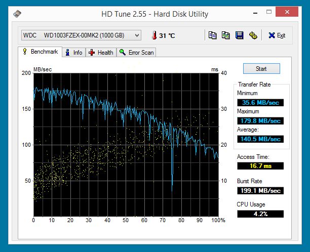
Task: Open the Health tab
Action: click(101, 52)
